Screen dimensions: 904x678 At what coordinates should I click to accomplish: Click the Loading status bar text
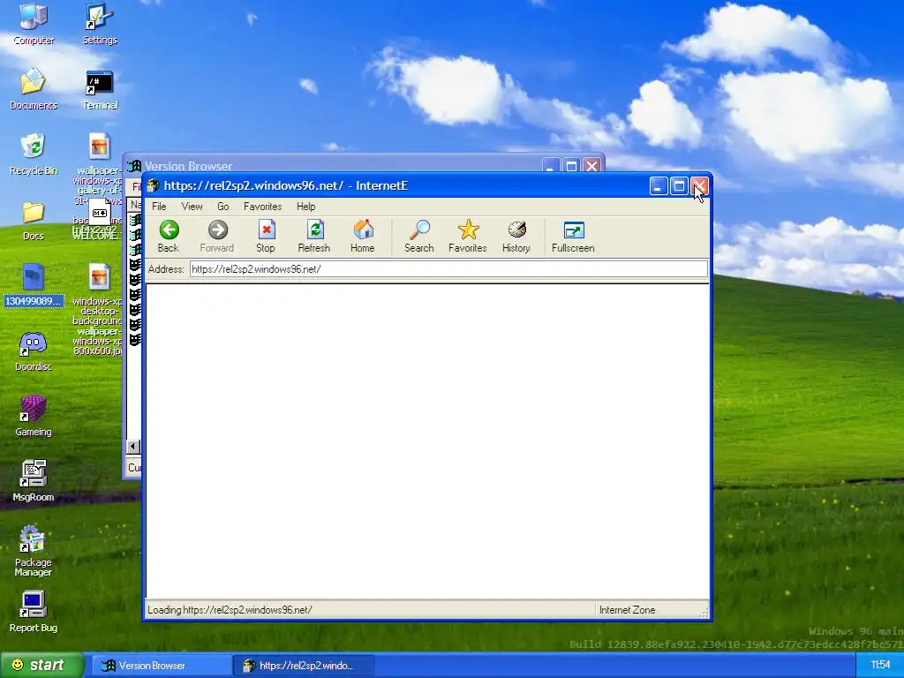[x=230, y=610]
